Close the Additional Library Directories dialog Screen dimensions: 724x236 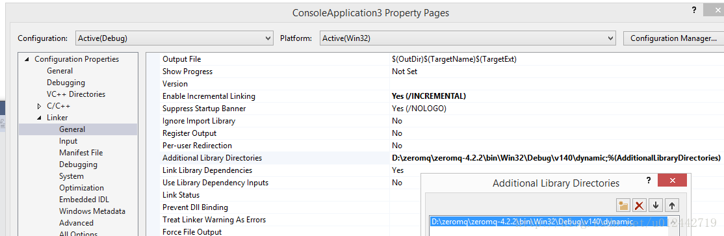[x=672, y=181]
